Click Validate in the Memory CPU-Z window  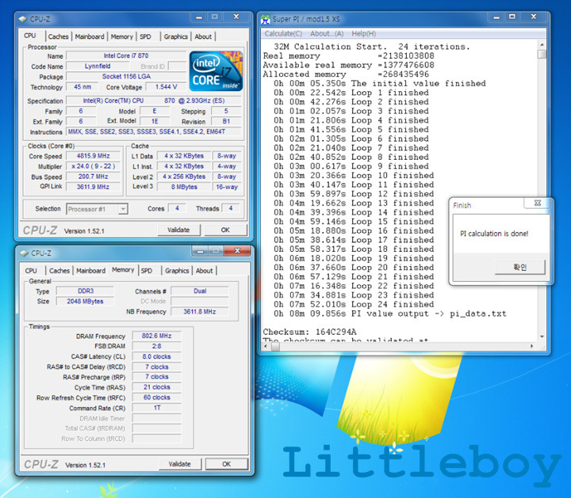pos(180,464)
